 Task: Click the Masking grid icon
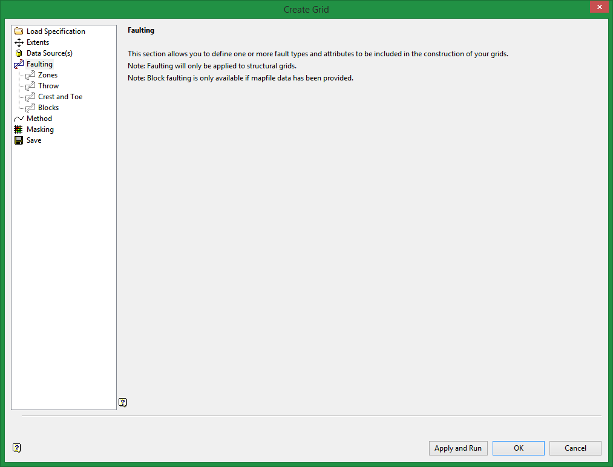click(x=19, y=129)
